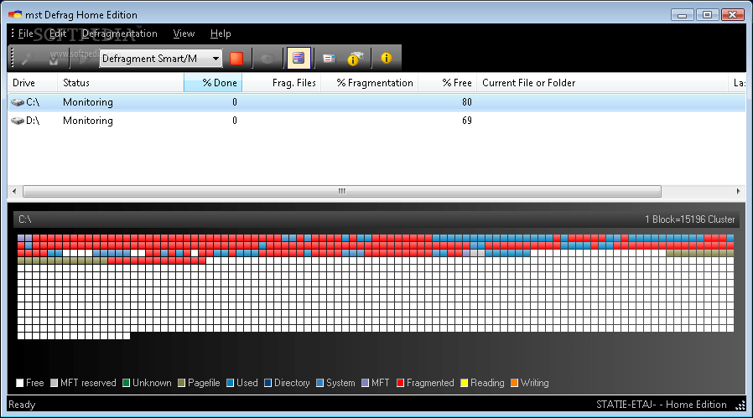Open the Edit menu

(58, 34)
